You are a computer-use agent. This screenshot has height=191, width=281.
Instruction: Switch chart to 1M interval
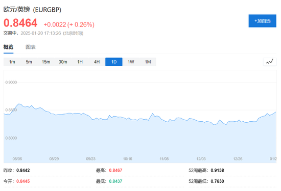tap(148, 62)
